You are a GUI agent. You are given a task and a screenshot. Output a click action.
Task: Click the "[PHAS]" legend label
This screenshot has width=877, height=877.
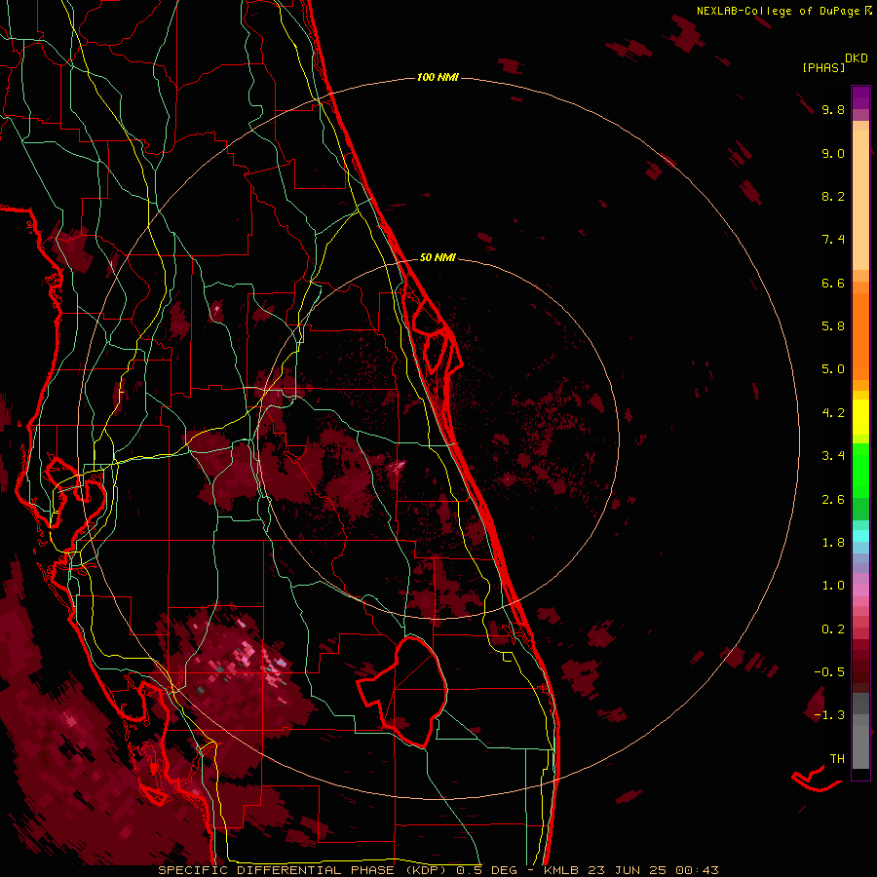click(x=823, y=68)
